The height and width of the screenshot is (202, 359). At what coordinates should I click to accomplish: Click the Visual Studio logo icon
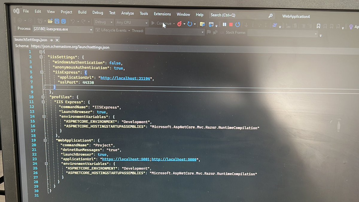click(x=16, y=11)
